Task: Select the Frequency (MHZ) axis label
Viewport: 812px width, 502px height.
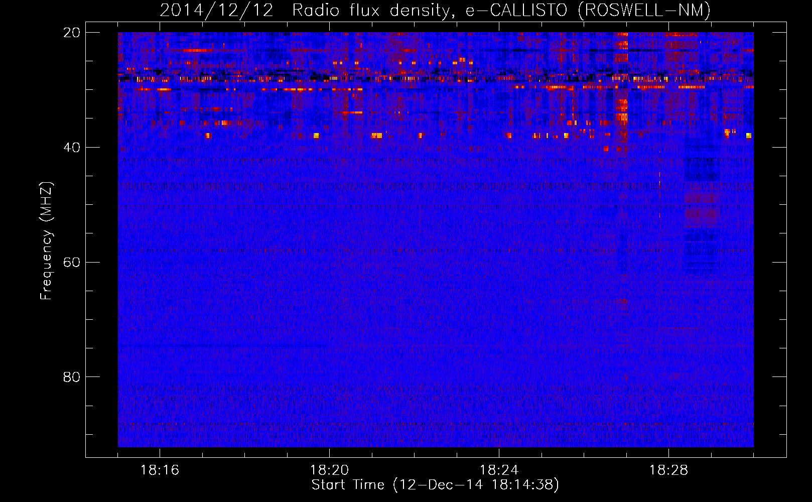Action: (x=46, y=241)
